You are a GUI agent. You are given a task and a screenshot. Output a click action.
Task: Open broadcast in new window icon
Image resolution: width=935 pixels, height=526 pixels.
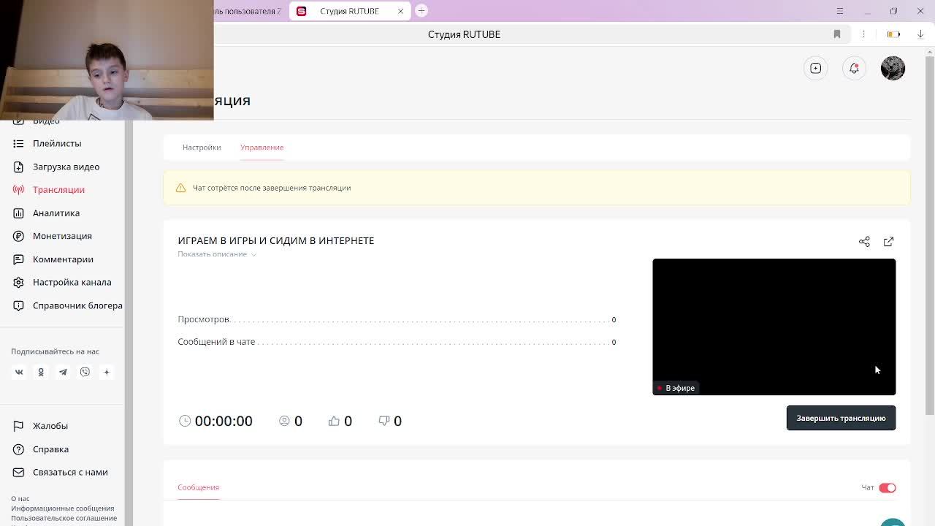click(x=888, y=242)
